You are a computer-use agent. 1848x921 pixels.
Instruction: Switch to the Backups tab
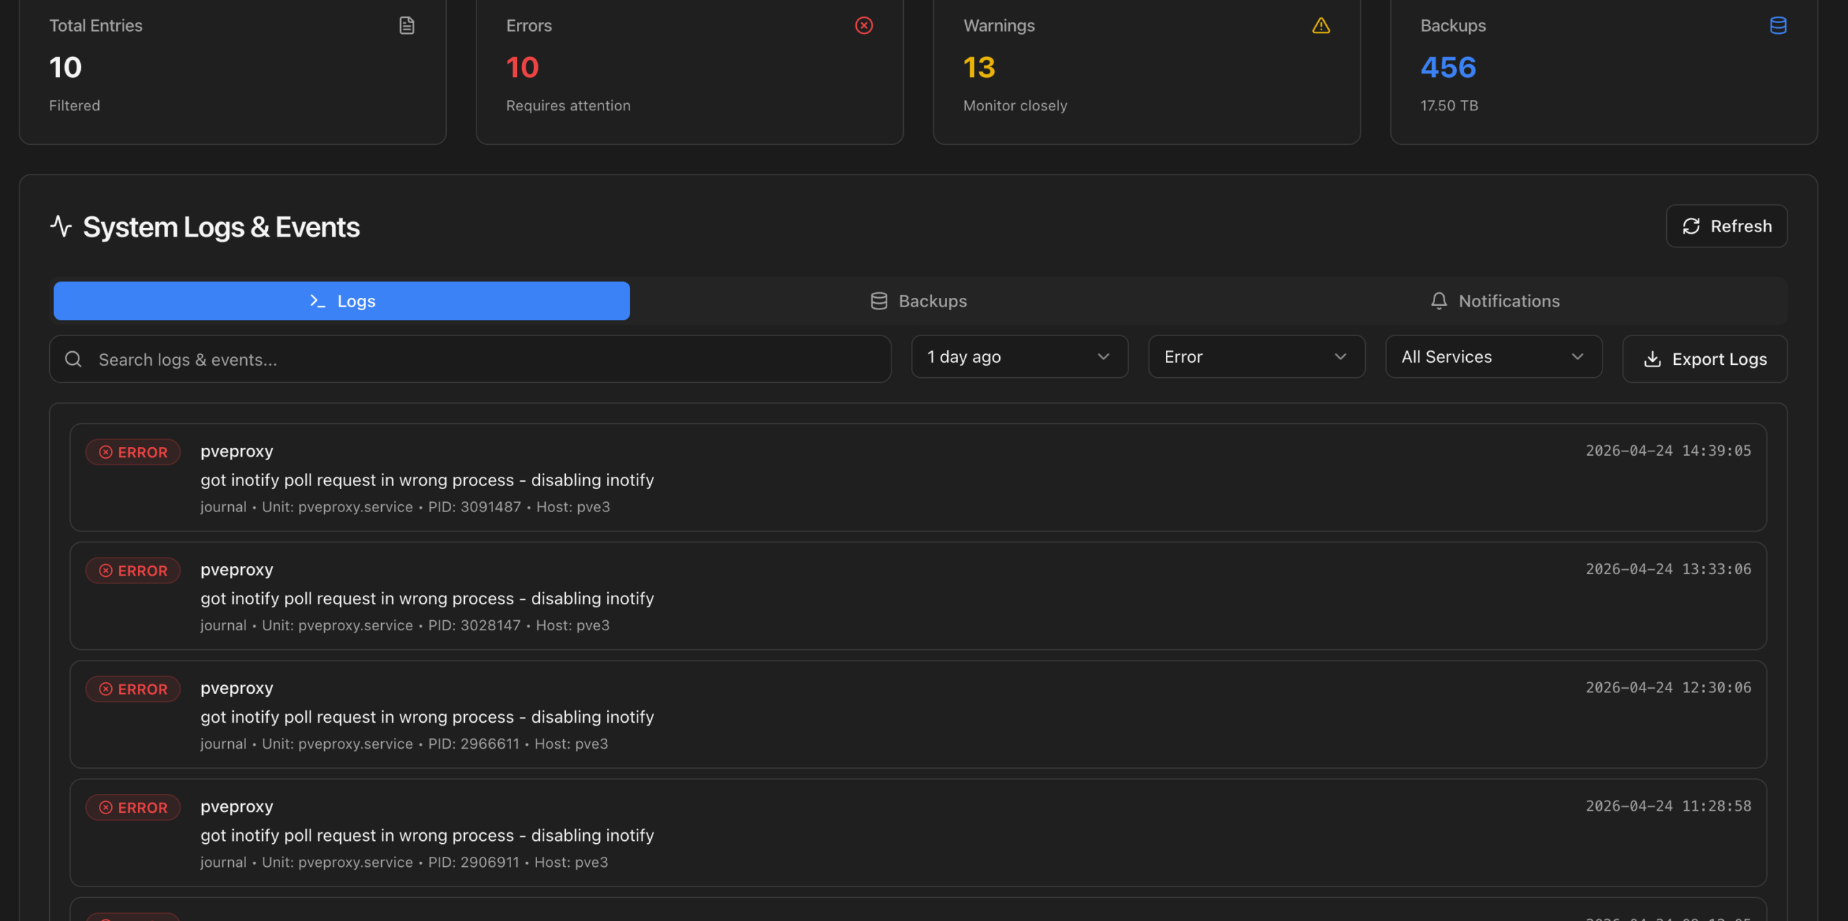918,301
